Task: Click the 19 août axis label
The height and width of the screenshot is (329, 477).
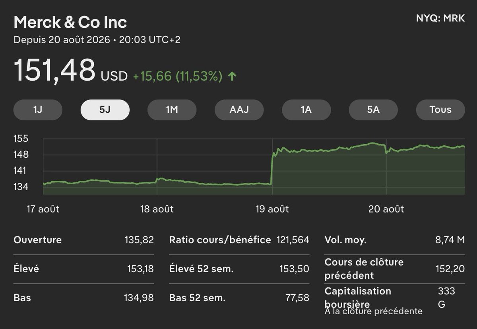Action: pyautogui.click(x=272, y=209)
